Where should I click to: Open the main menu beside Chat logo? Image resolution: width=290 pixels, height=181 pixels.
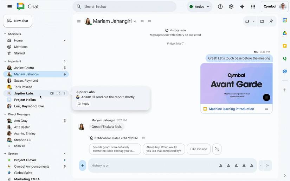[x=9, y=7]
